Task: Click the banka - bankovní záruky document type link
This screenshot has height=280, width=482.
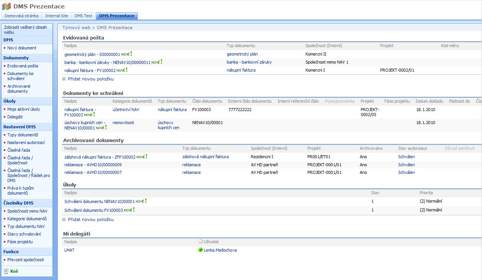Action: pyautogui.click(x=249, y=62)
